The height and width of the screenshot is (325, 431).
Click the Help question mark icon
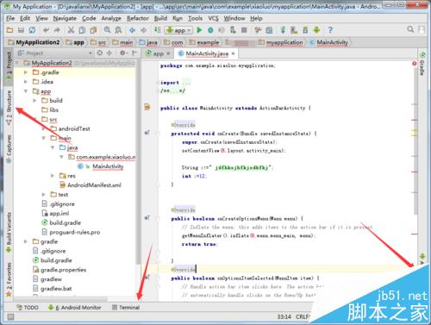(330, 30)
